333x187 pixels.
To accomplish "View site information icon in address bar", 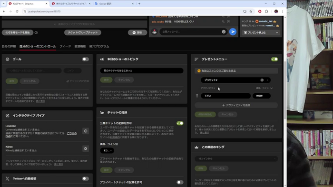I will (25, 11).
